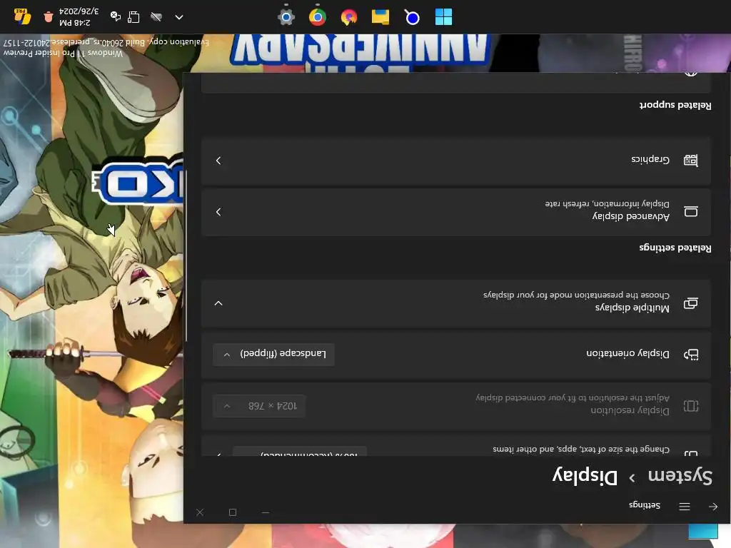
Task: Collapse the Multiple displays section chevron
Action: pos(218,303)
